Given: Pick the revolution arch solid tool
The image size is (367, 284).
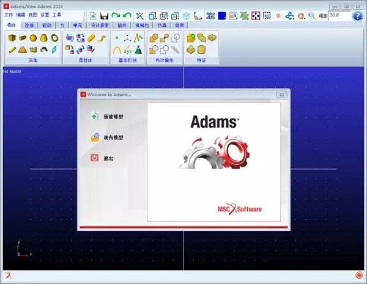Looking at the screenshot, I should tap(44, 49).
